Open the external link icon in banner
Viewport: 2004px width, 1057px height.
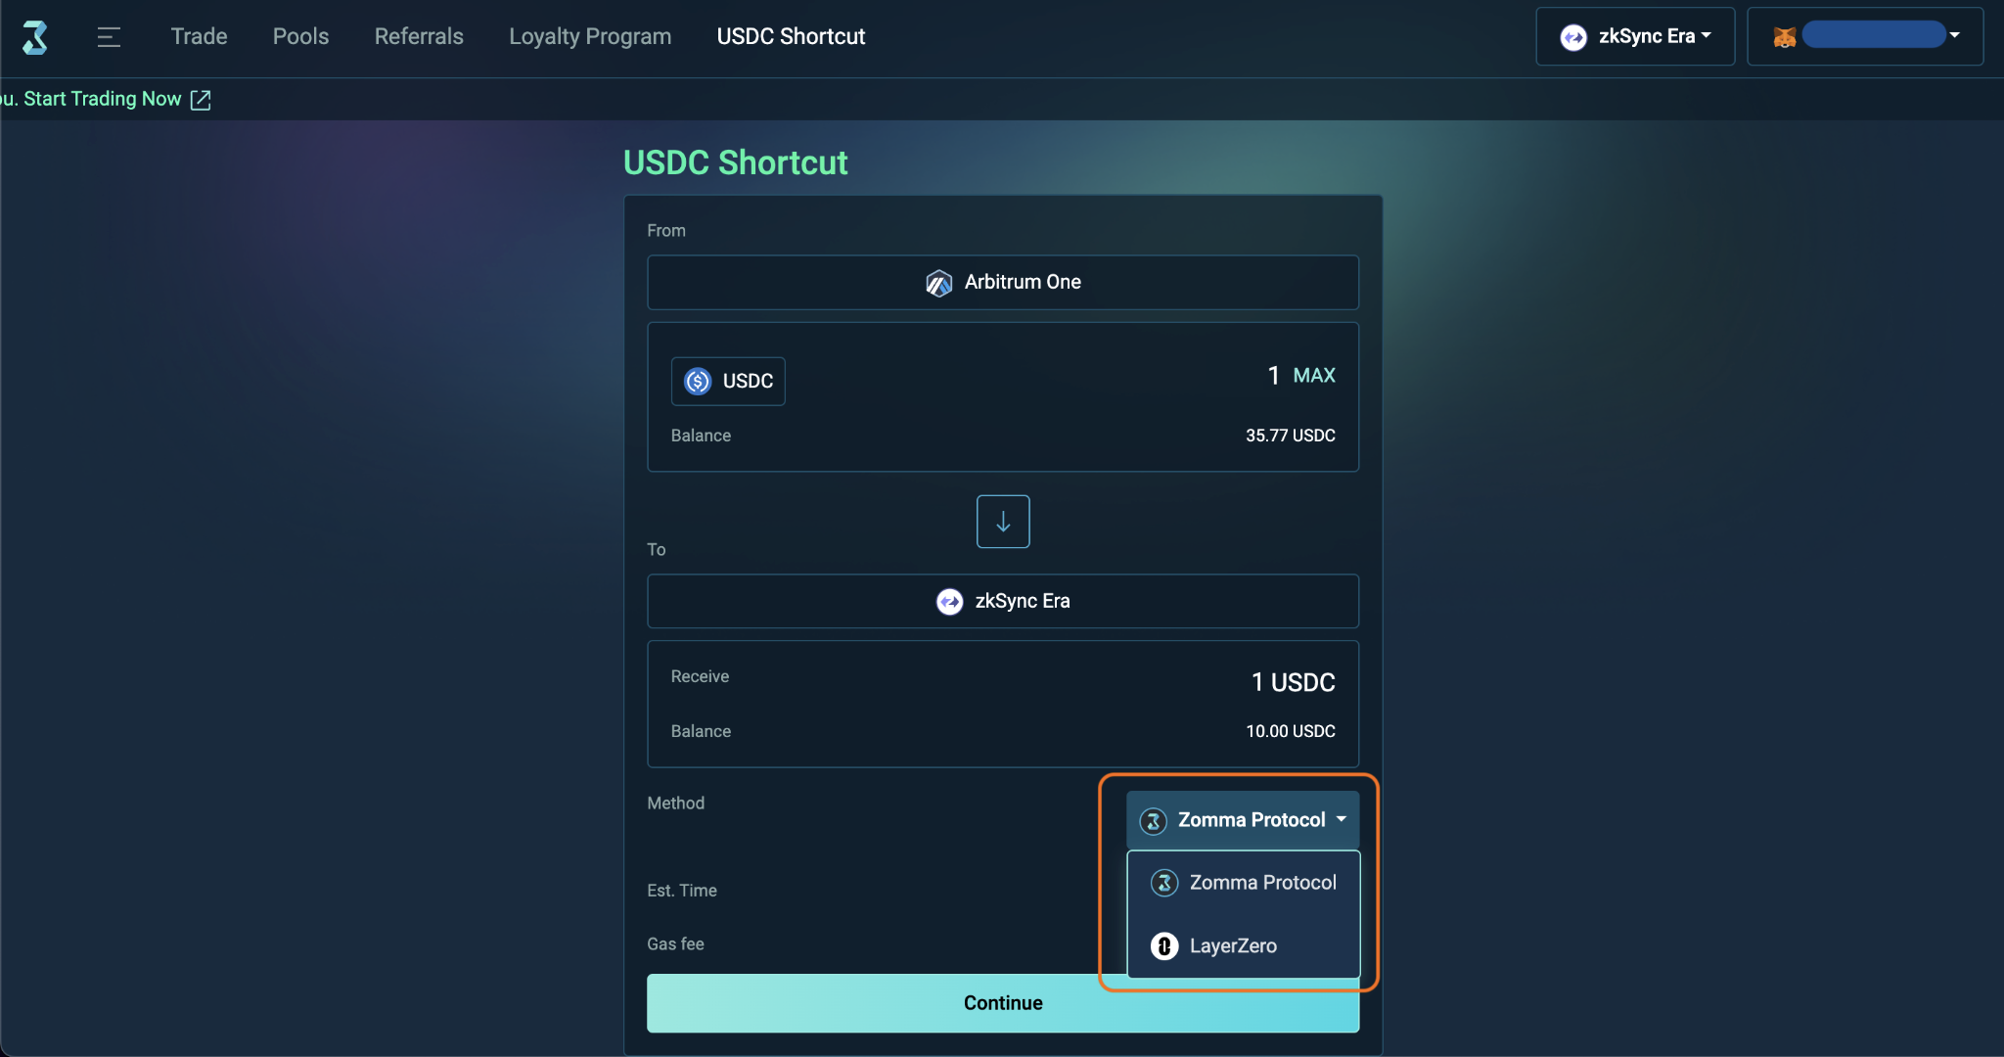pos(201,100)
